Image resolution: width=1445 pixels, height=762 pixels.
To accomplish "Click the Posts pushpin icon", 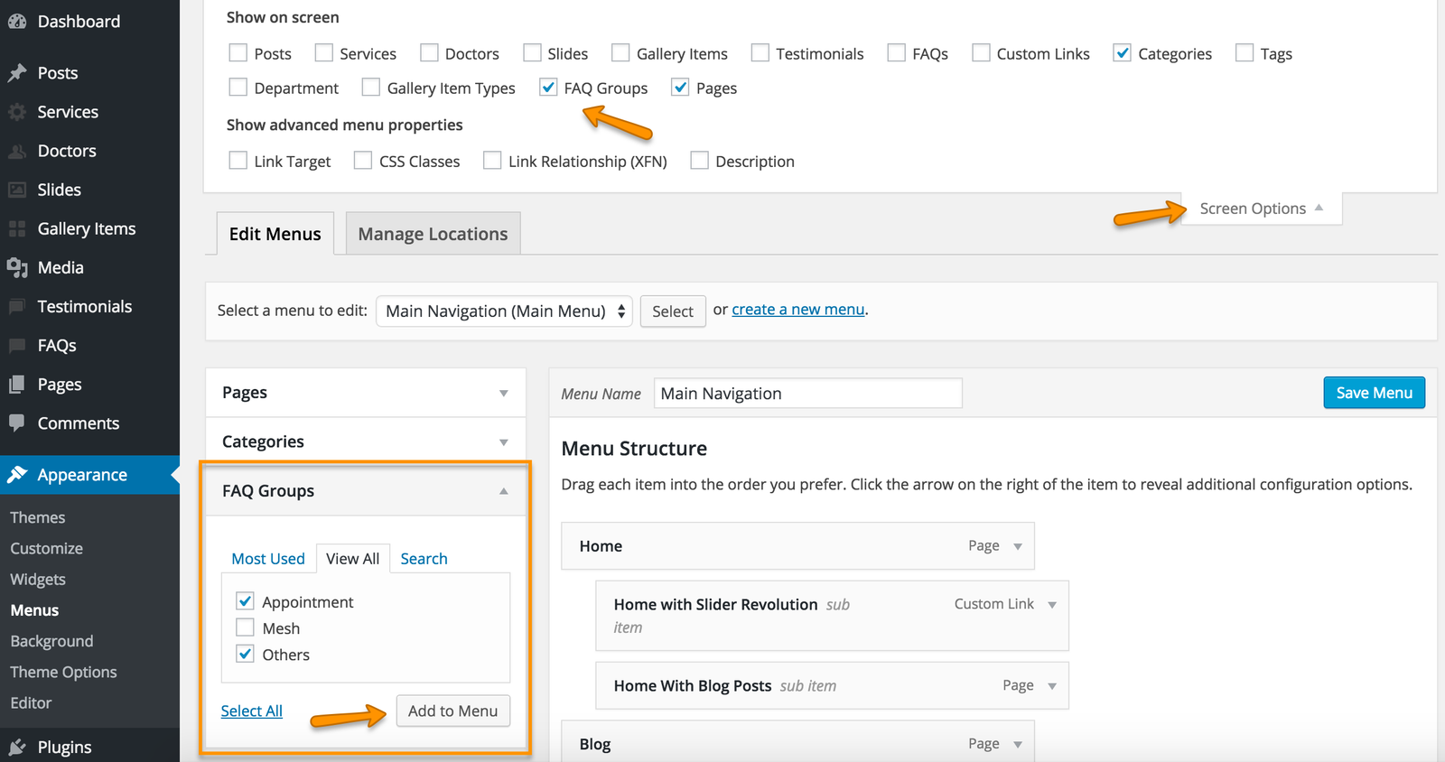I will pos(16,73).
